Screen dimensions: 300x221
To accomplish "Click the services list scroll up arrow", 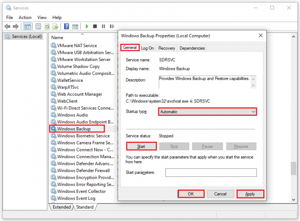I will (294, 37).
